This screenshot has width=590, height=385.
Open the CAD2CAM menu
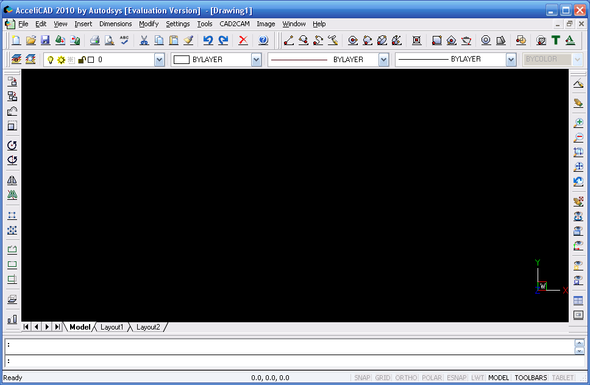click(235, 24)
